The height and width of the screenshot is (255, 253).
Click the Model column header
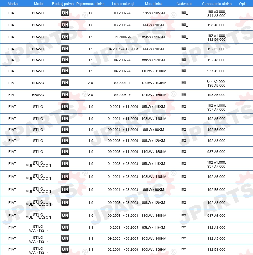(x=38, y=4)
